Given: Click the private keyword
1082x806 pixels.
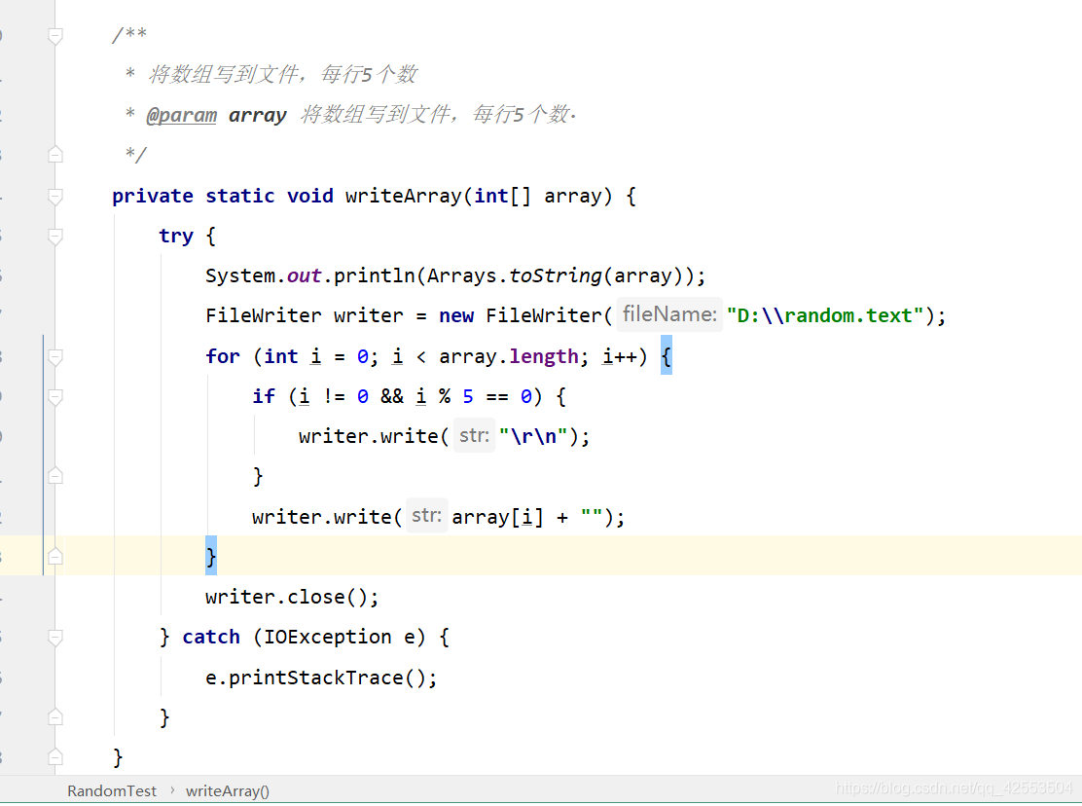Looking at the screenshot, I should pyautogui.click(x=153, y=196).
